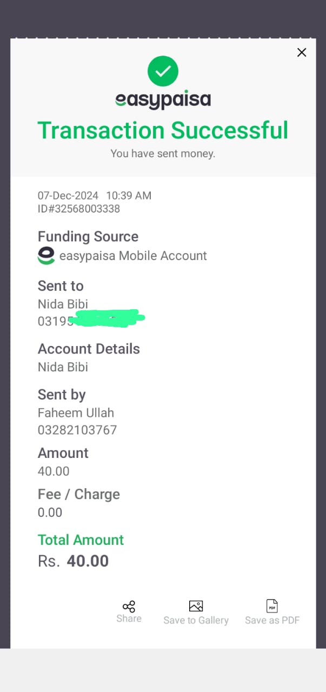The image size is (326, 692).
Task: Select the Share label text
Action: coord(129,618)
